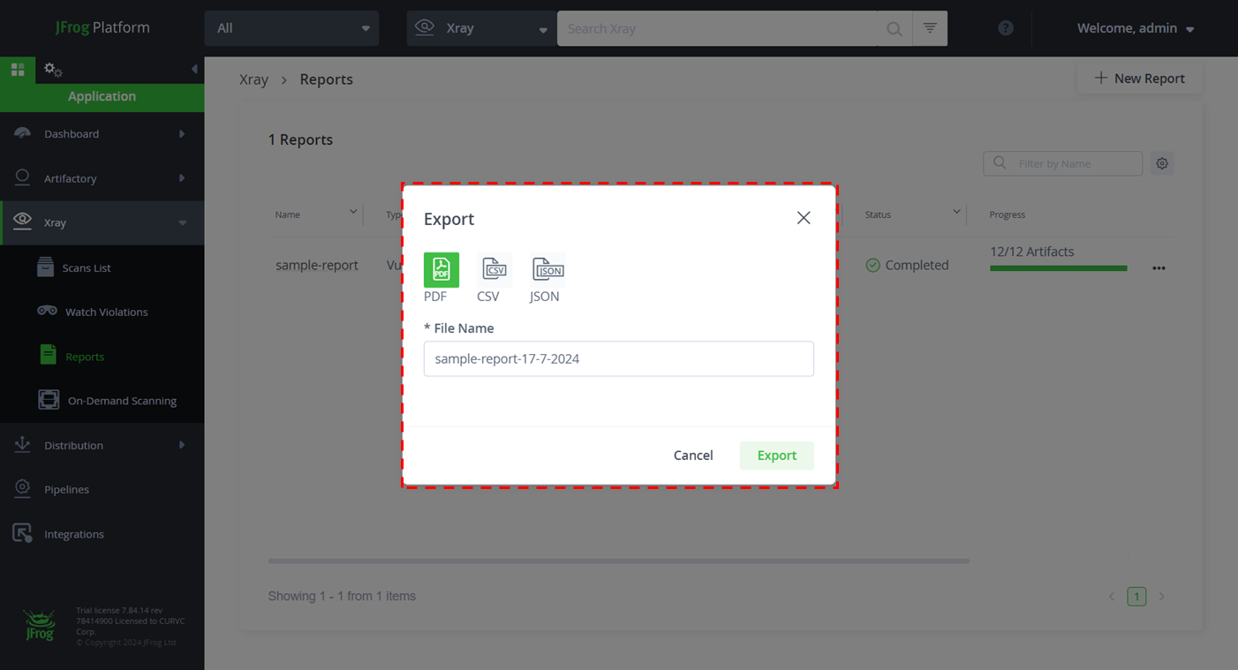Click the Distribution download icon
Image resolution: width=1238 pixels, height=670 pixels.
22,444
